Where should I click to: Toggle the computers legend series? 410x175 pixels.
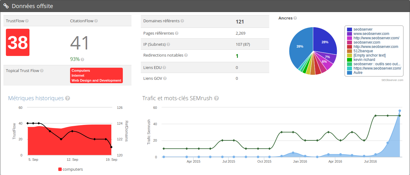pyautogui.click(x=70, y=169)
